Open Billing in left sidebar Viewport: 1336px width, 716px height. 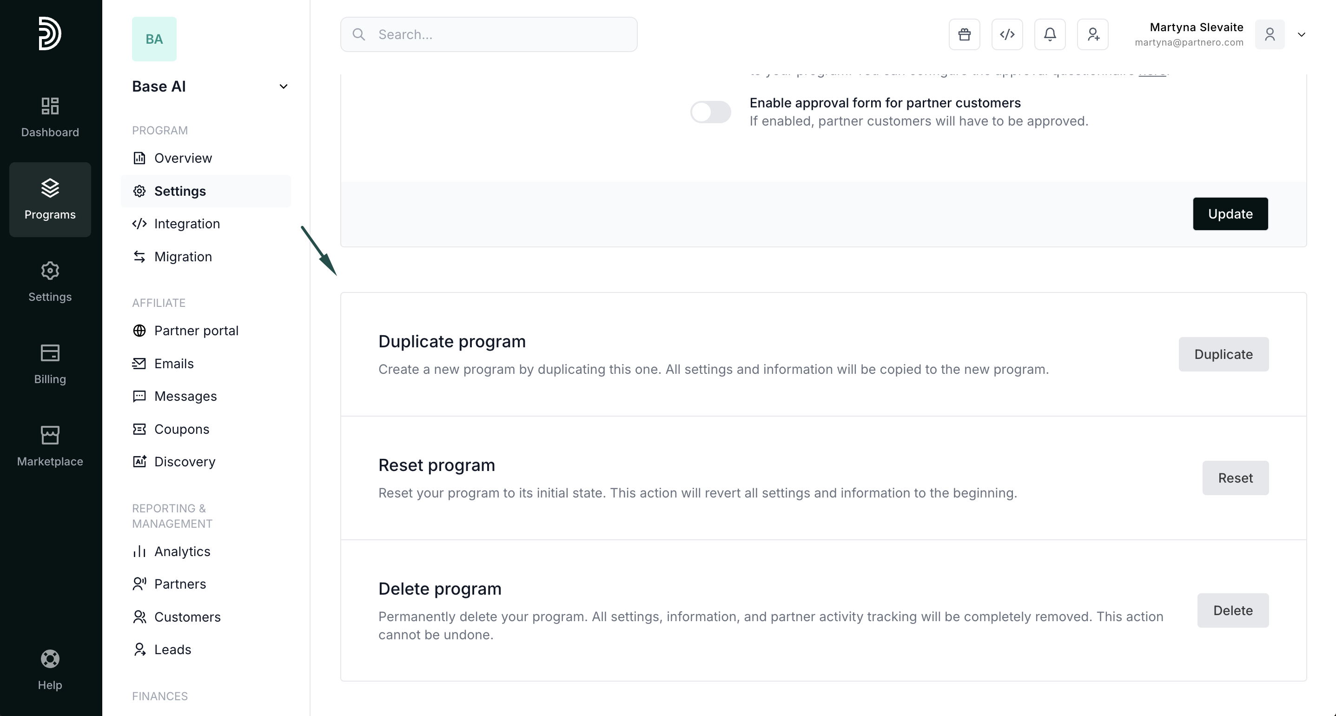(50, 364)
